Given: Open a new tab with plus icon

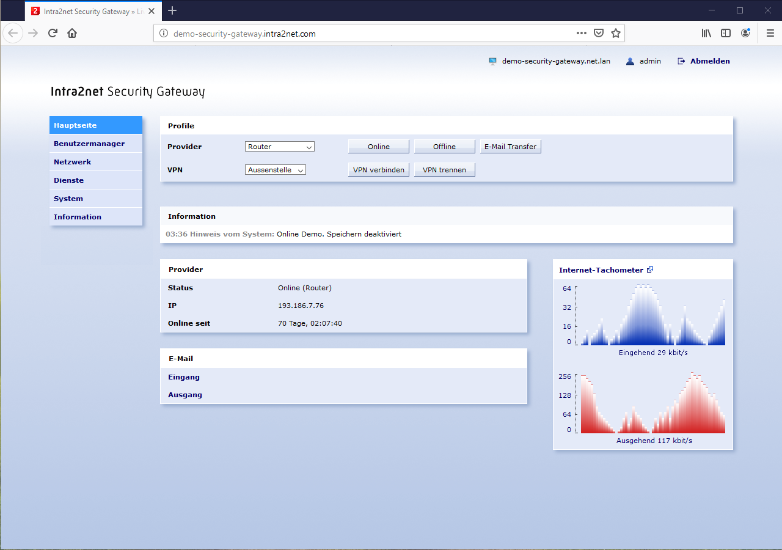Looking at the screenshot, I should point(172,10).
